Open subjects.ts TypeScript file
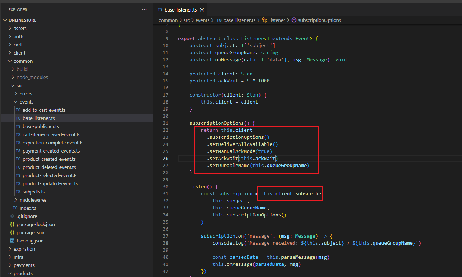462x277 pixels. point(33,192)
